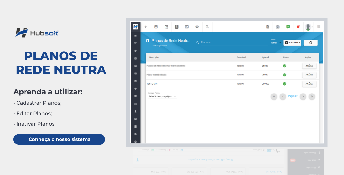Open the green chat check icon

click(288, 27)
